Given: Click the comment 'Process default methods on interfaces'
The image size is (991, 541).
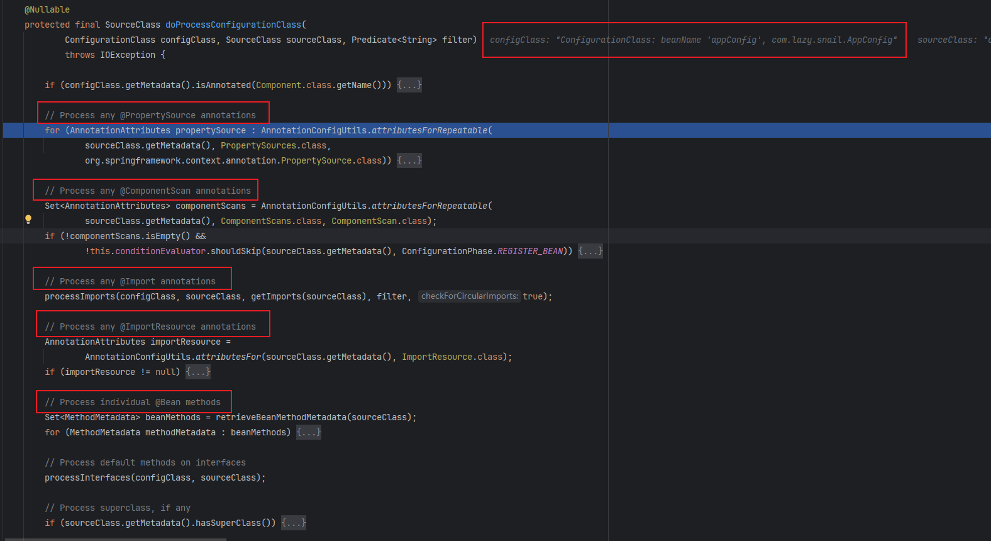Looking at the screenshot, I should [145, 462].
